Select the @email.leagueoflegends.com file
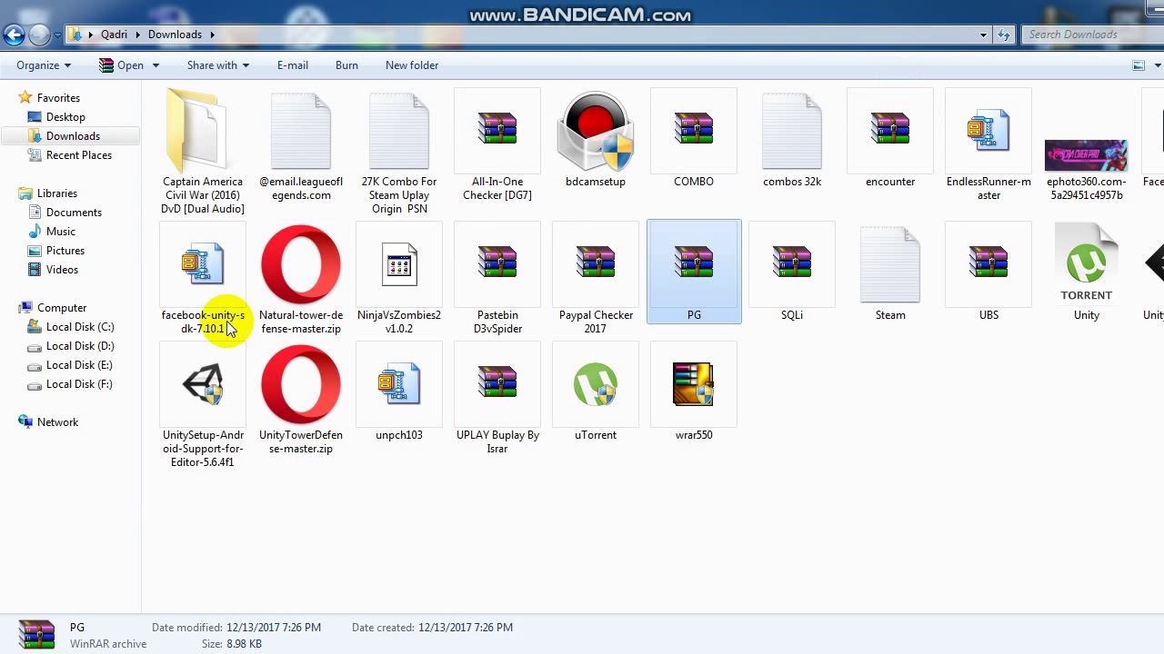 point(301,145)
